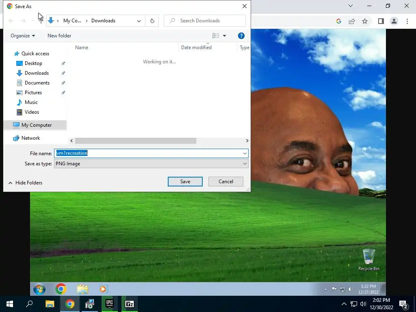Open Documents in the sidebar
The height and width of the screenshot is (312, 416).
coord(37,83)
